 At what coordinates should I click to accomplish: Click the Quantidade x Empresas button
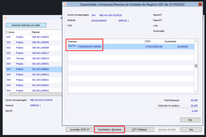click(x=110, y=130)
